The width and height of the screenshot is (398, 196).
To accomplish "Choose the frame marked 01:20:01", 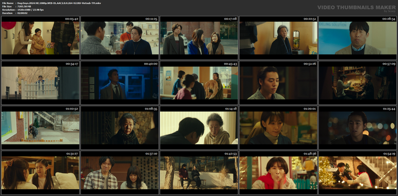I will (278, 128).
